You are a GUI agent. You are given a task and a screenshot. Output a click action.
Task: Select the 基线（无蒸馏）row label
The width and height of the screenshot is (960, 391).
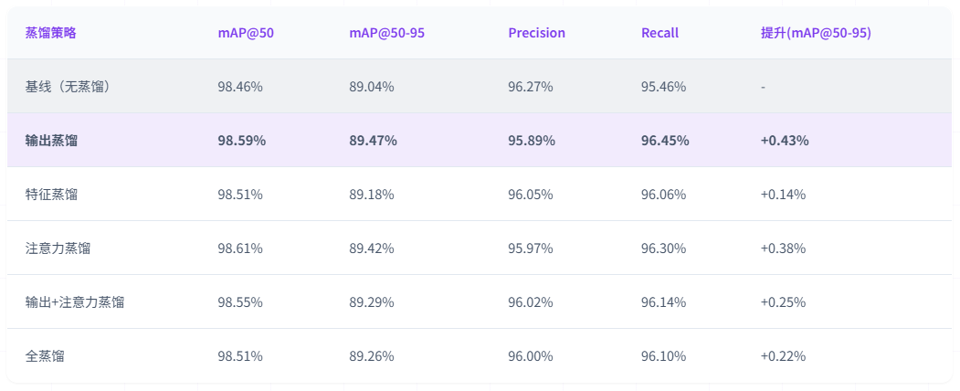73,87
